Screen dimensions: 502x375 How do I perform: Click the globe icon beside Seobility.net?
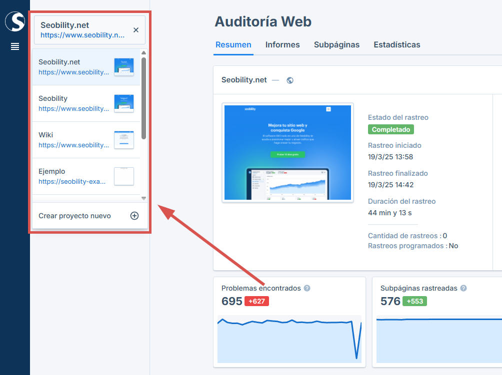[290, 80]
